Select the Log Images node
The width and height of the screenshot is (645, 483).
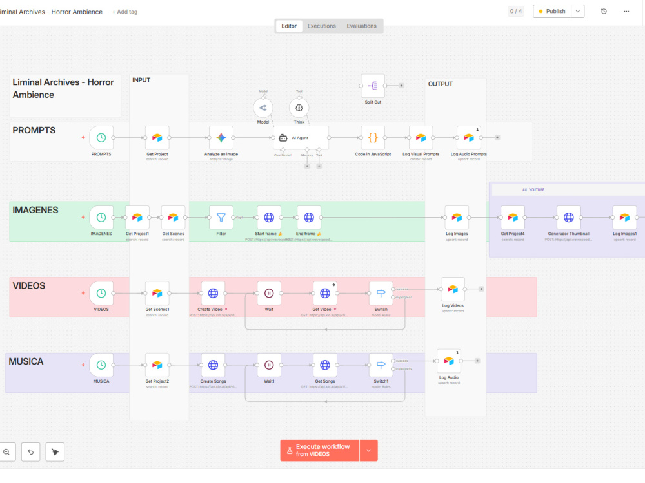click(457, 217)
